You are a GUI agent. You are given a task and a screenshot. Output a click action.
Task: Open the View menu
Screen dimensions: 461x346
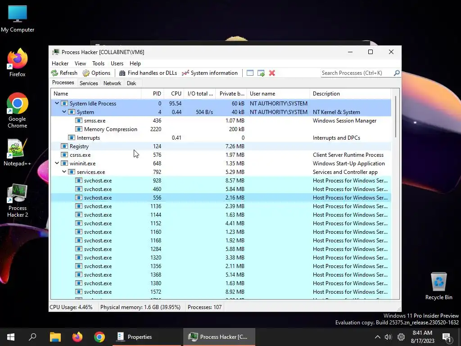tap(80, 63)
